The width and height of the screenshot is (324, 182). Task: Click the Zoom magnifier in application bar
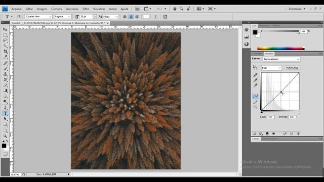pos(181,9)
